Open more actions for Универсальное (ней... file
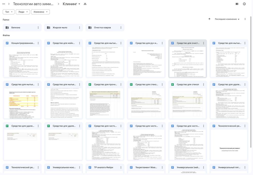 click(x=203, y=167)
